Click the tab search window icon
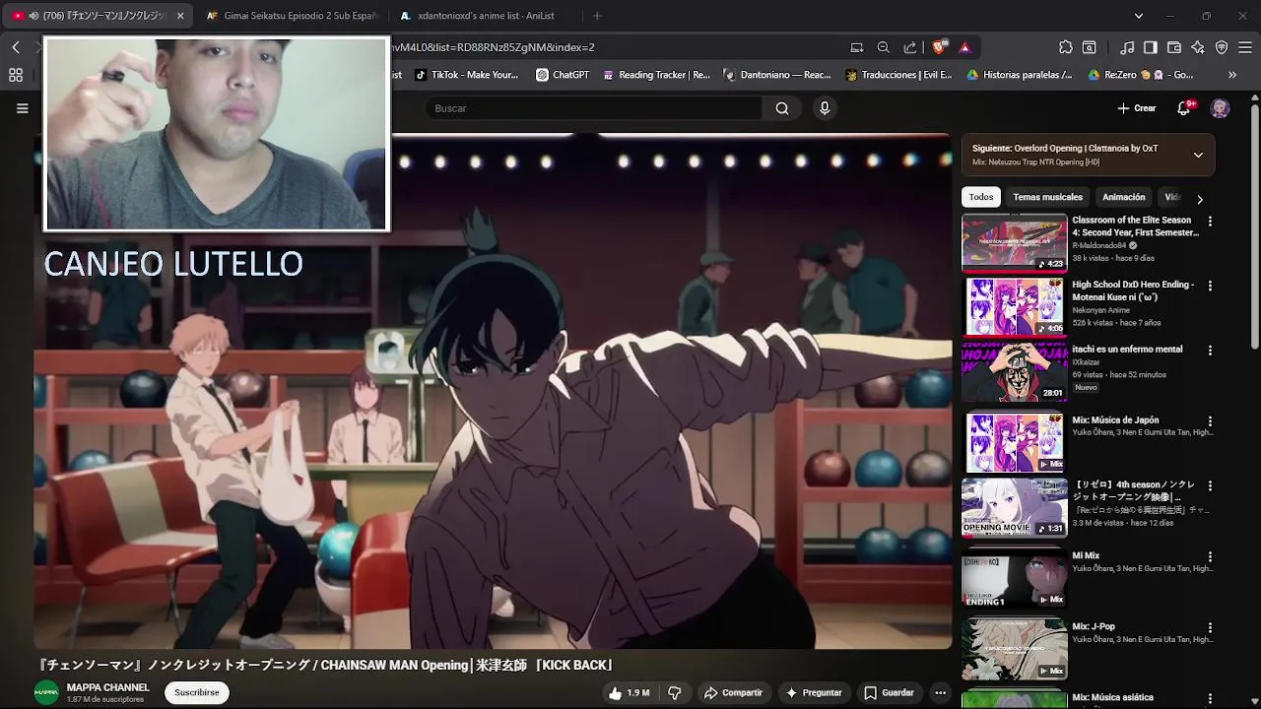This screenshot has width=1261, height=709. tap(1090, 47)
